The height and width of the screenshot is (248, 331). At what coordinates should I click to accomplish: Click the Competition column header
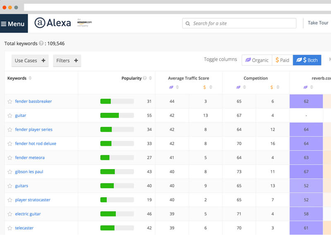pos(256,78)
